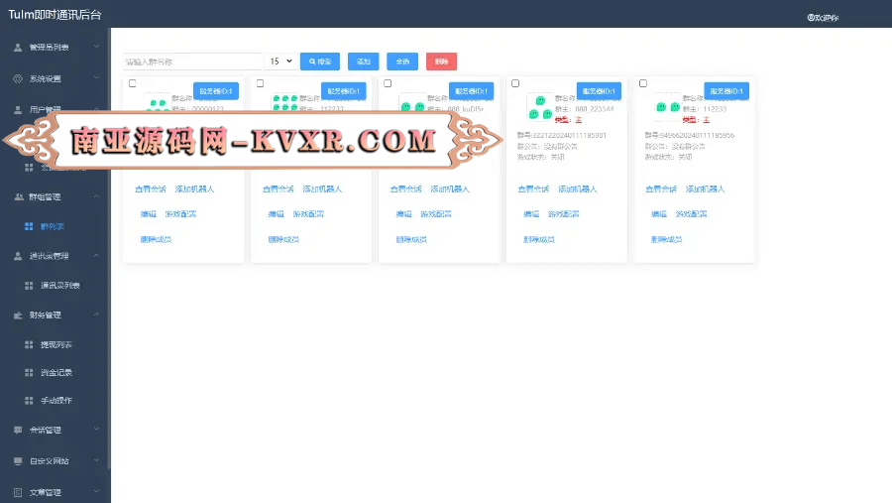Viewport: 892px width, 503px height.
Task: Click the 会话管理 chat bubble icon
Action: point(18,431)
